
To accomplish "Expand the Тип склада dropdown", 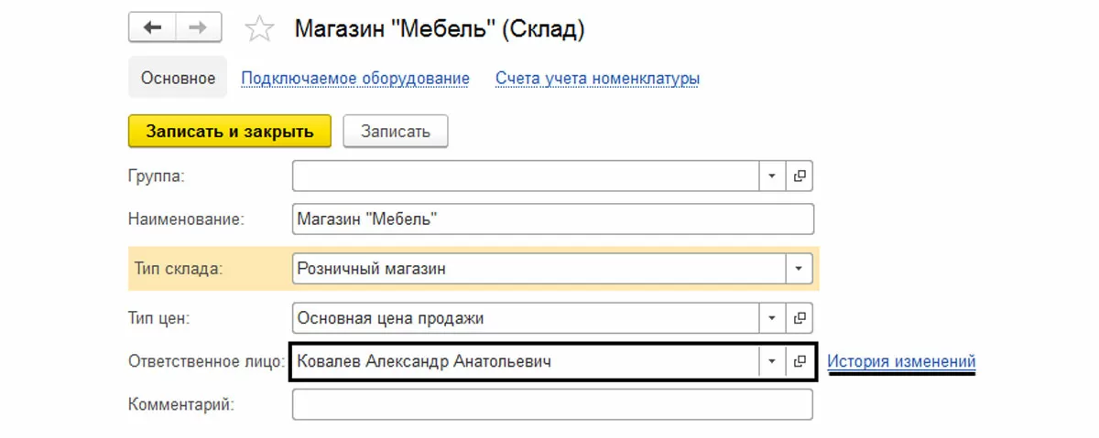I will tap(799, 269).
